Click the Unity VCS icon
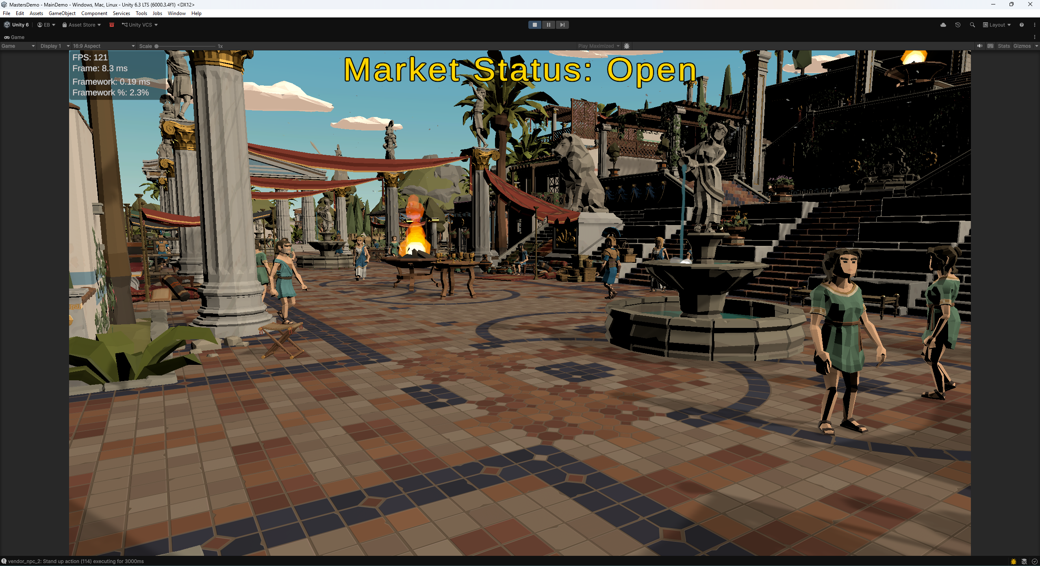Screen dimensions: 1040x566 (x=125, y=25)
